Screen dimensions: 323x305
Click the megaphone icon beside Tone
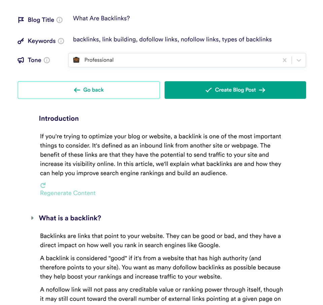tap(21, 60)
